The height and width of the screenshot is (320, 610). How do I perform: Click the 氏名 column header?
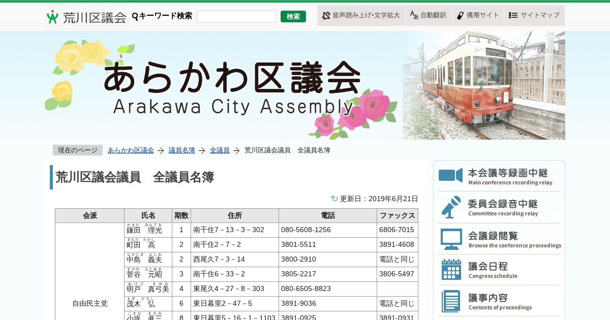(x=148, y=215)
